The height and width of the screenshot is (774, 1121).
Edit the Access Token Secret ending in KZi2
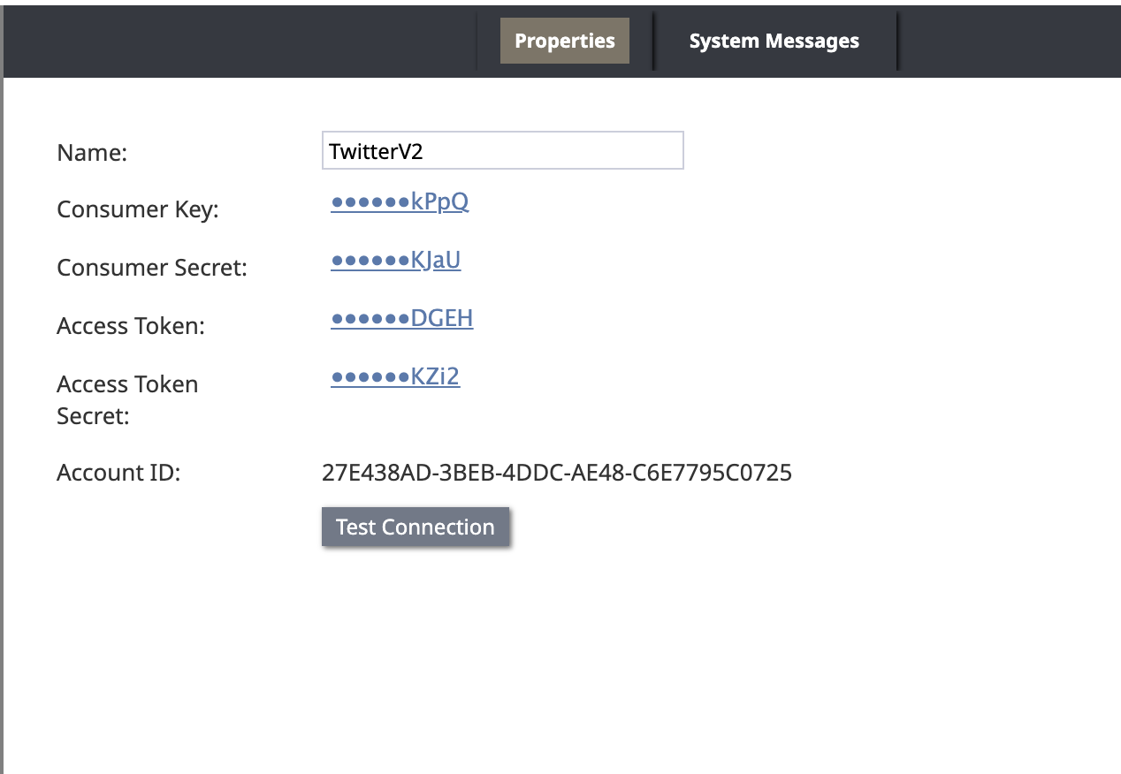point(395,377)
